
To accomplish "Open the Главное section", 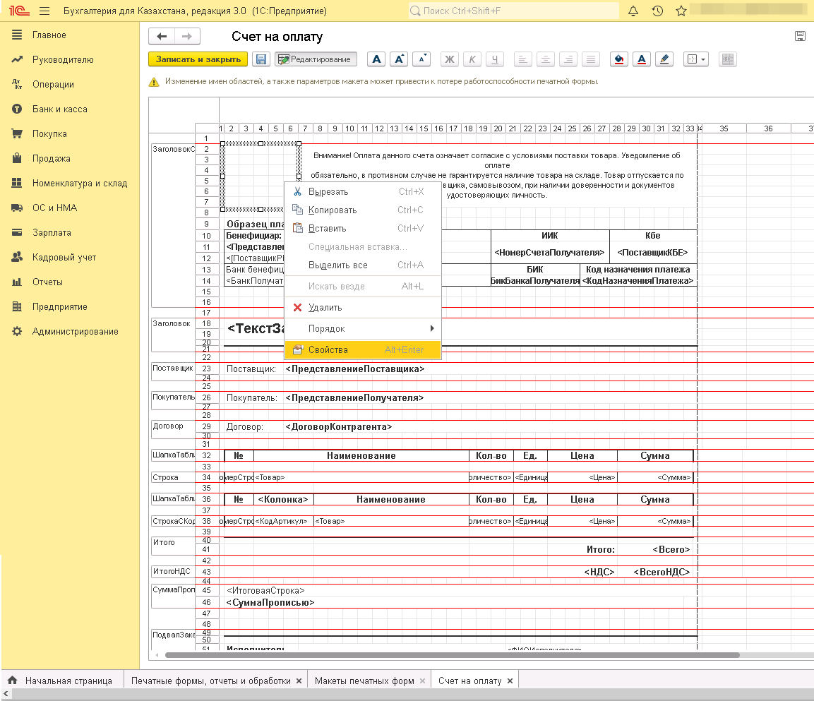I will [70, 35].
